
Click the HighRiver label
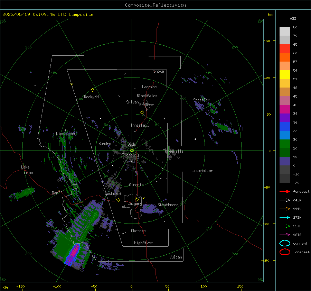click(143, 243)
